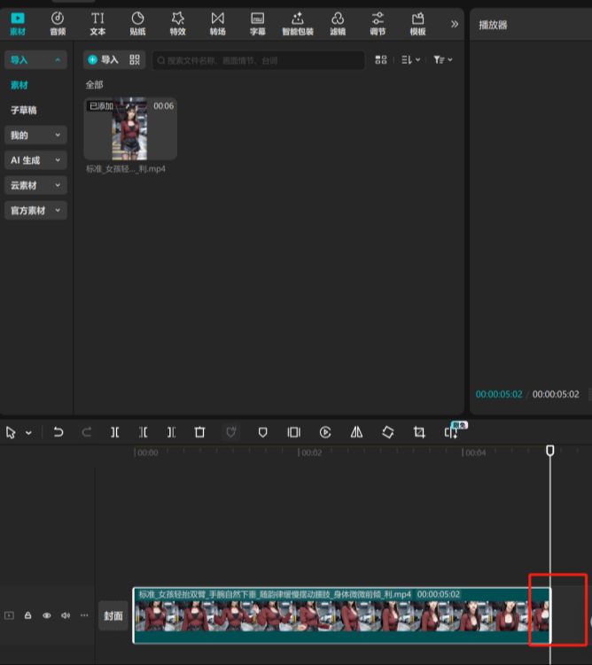Open the 特效 effects panel
592x665 pixels.
coord(178,23)
